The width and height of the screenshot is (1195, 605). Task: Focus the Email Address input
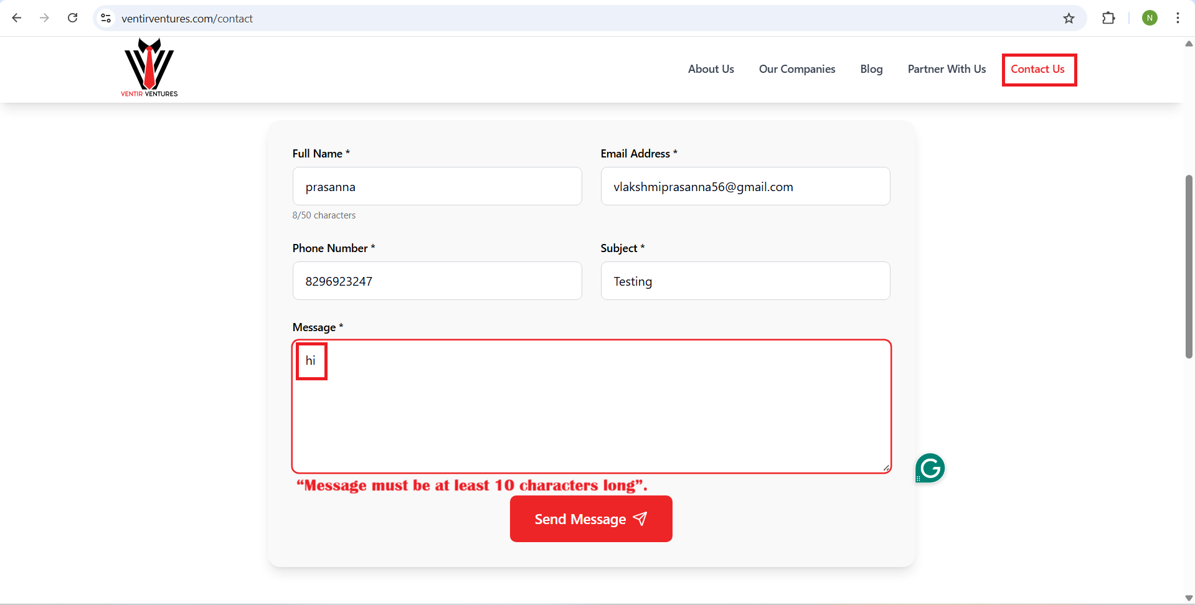coord(745,187)
